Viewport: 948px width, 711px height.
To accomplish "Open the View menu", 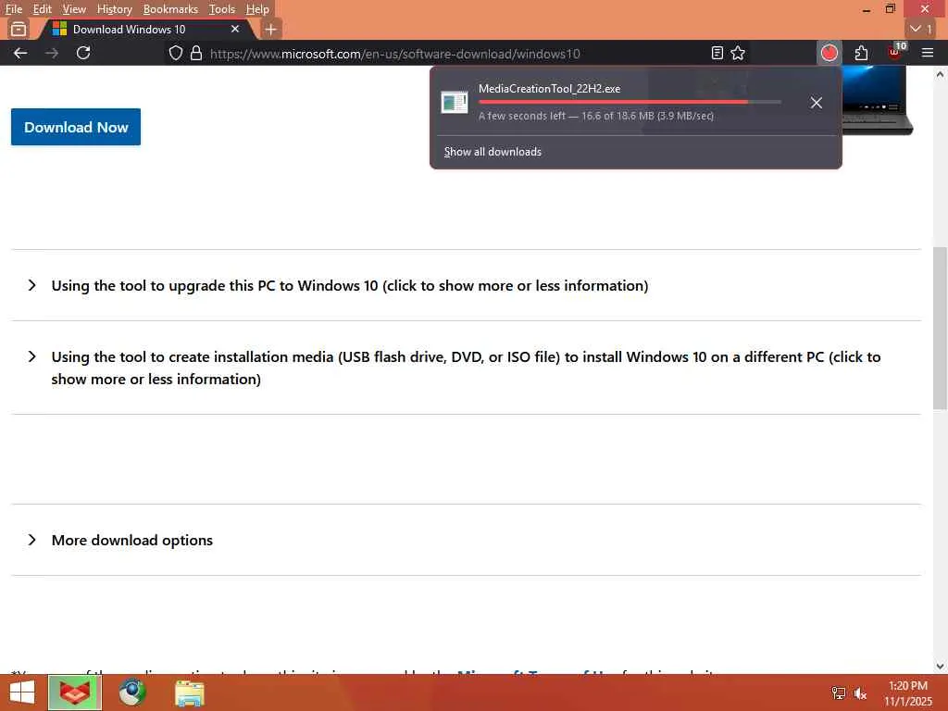I will click(x=74, y=9).
